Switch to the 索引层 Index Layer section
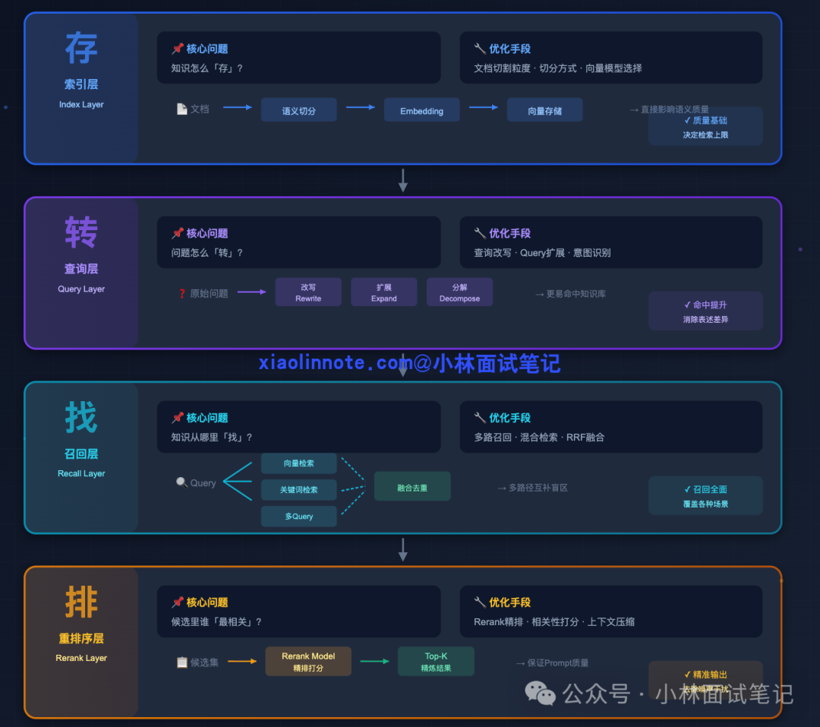 [x=81, y=85]
